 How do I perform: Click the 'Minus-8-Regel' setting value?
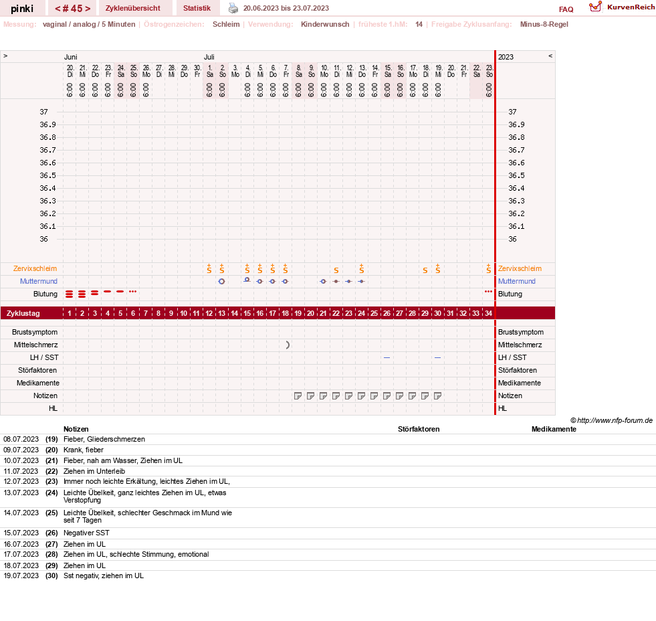pos(544,24)
